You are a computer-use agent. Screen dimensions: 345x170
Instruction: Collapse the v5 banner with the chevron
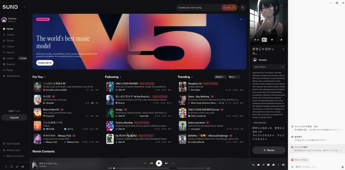(241, 19)
